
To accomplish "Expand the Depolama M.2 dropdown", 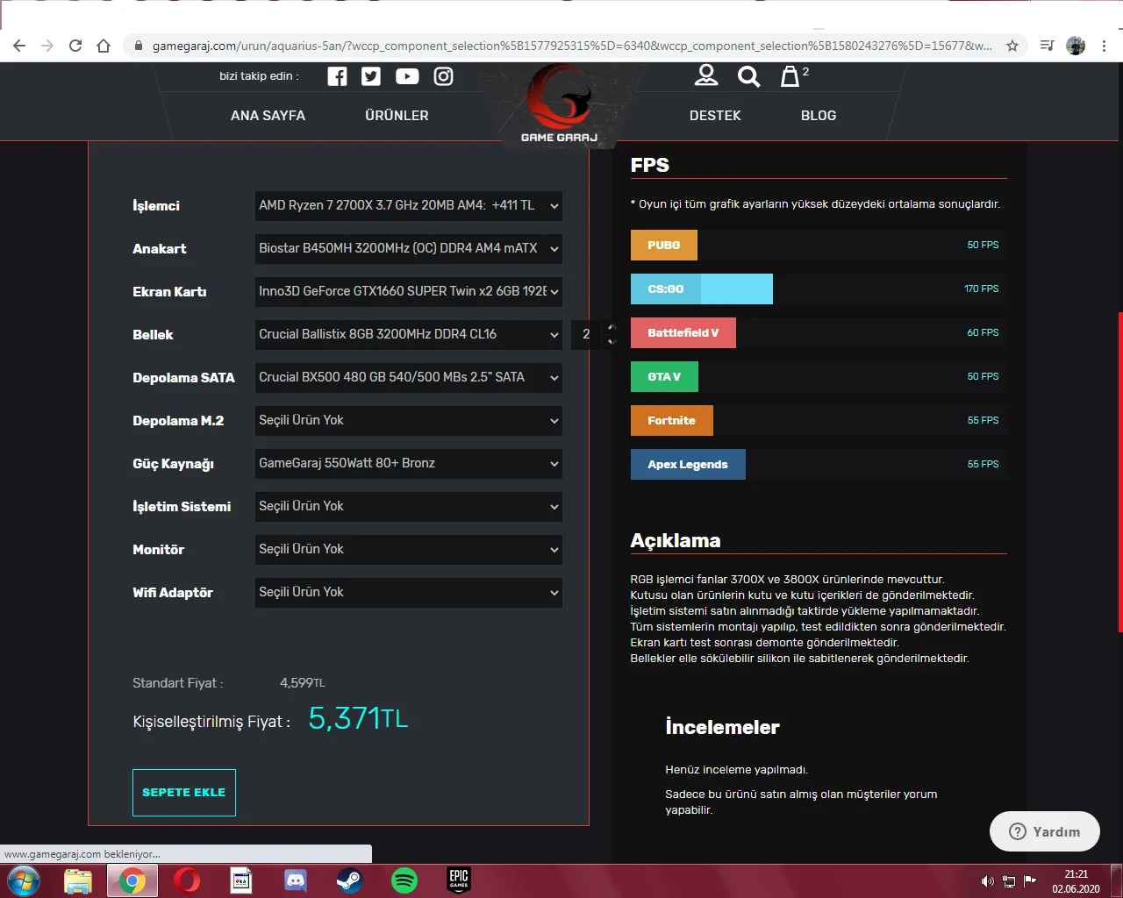I will (409, 420).
